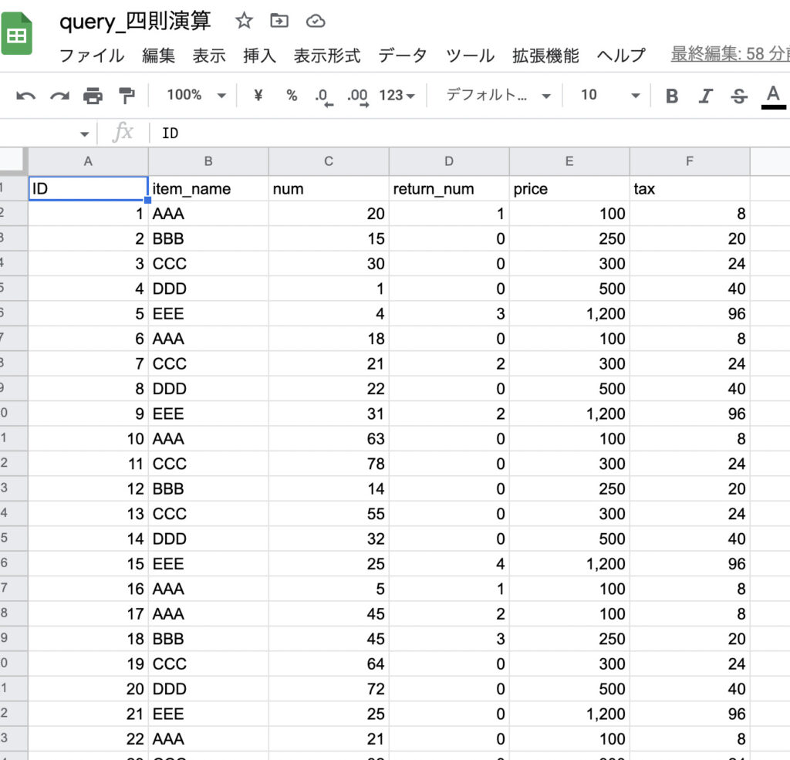Image resolution: width=790 pixels, height=760 pixels.
Task: Open the データ menu
Action: click(402, 56)
